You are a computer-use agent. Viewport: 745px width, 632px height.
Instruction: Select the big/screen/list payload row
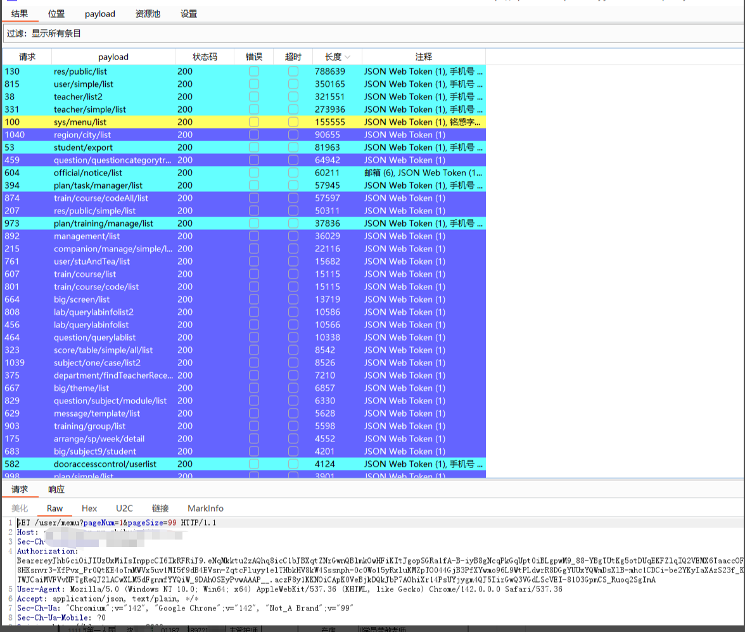point(245,299)
